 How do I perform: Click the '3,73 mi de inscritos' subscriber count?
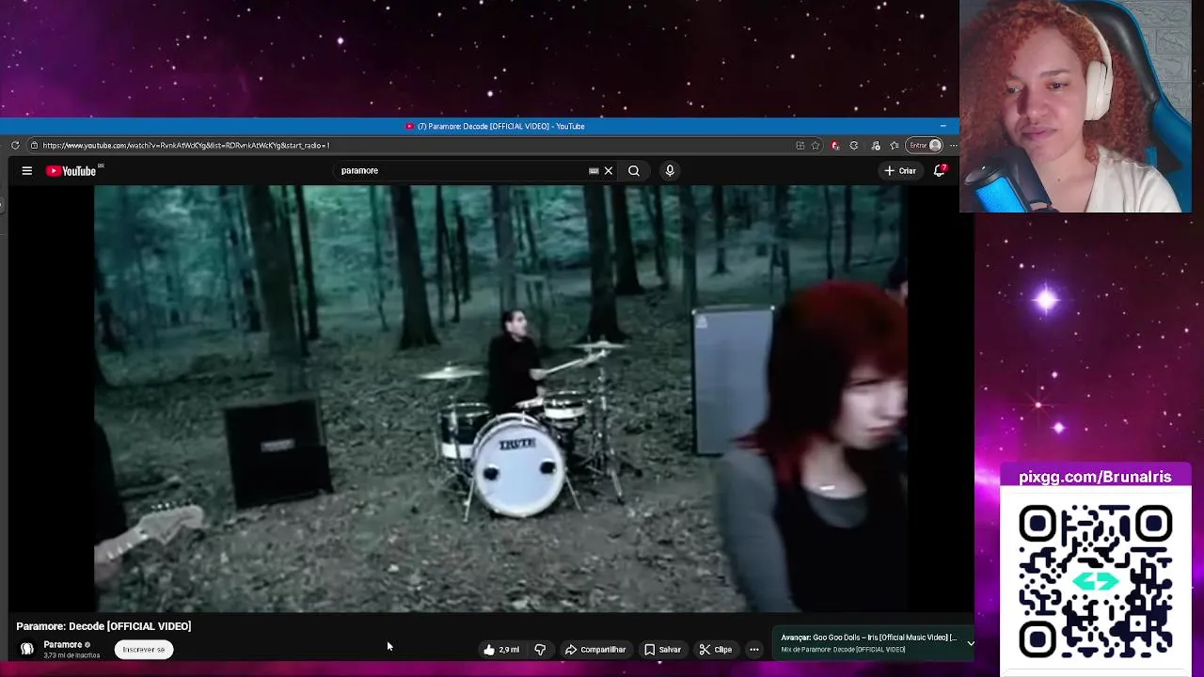[71, 655]
